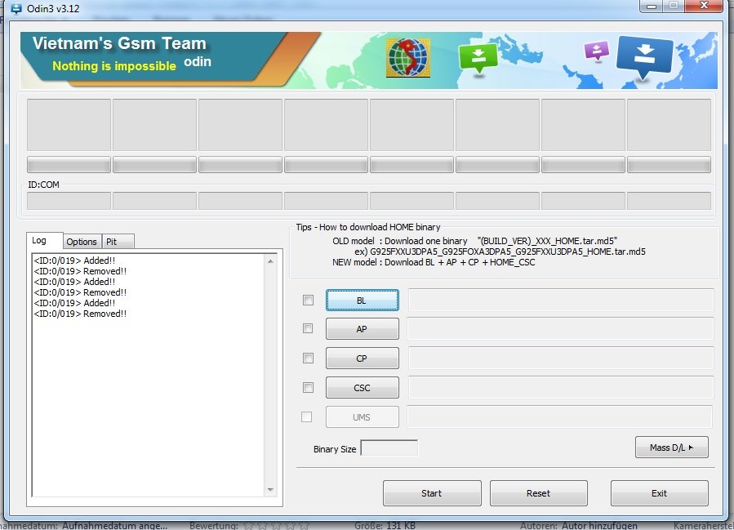734x530 pixels.
Task: Click the "Binary Size" label
Action: click(335, 449)
